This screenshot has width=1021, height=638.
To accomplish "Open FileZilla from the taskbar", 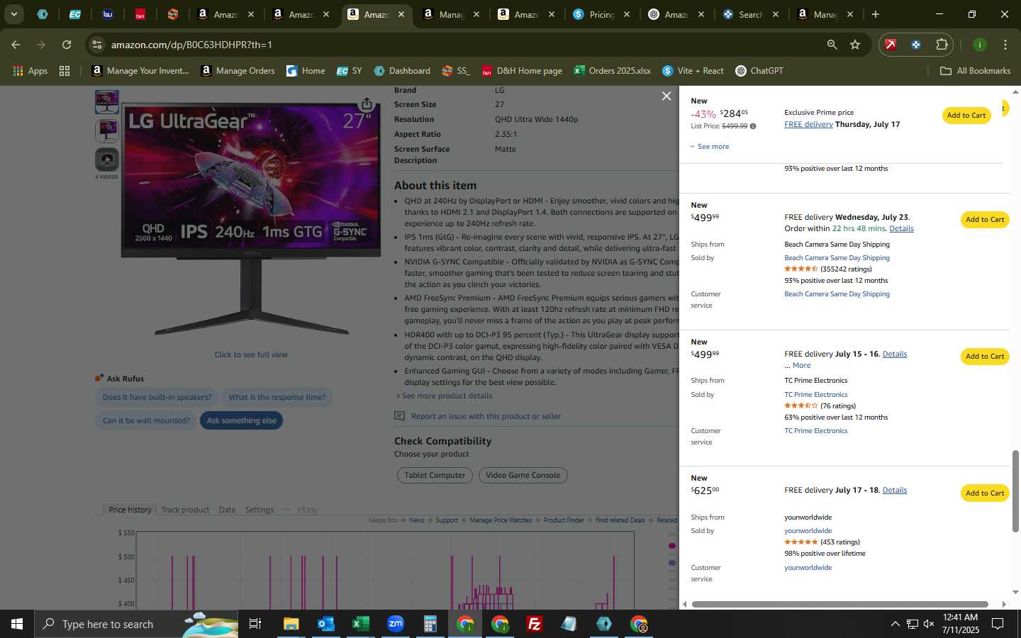I will (535, 624).
